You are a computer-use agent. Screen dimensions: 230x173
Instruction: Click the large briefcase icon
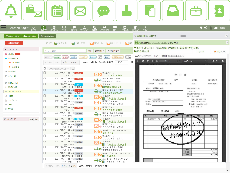click(194, 10)
